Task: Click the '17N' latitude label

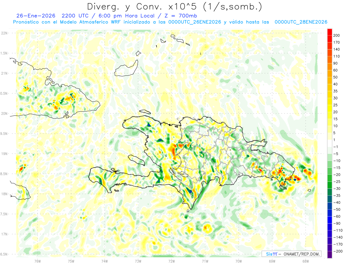Action: coord(4,234)
